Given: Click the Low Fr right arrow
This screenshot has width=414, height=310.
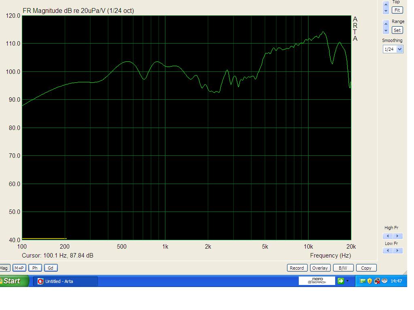Looking at the screenshot, I should (397, 250).
